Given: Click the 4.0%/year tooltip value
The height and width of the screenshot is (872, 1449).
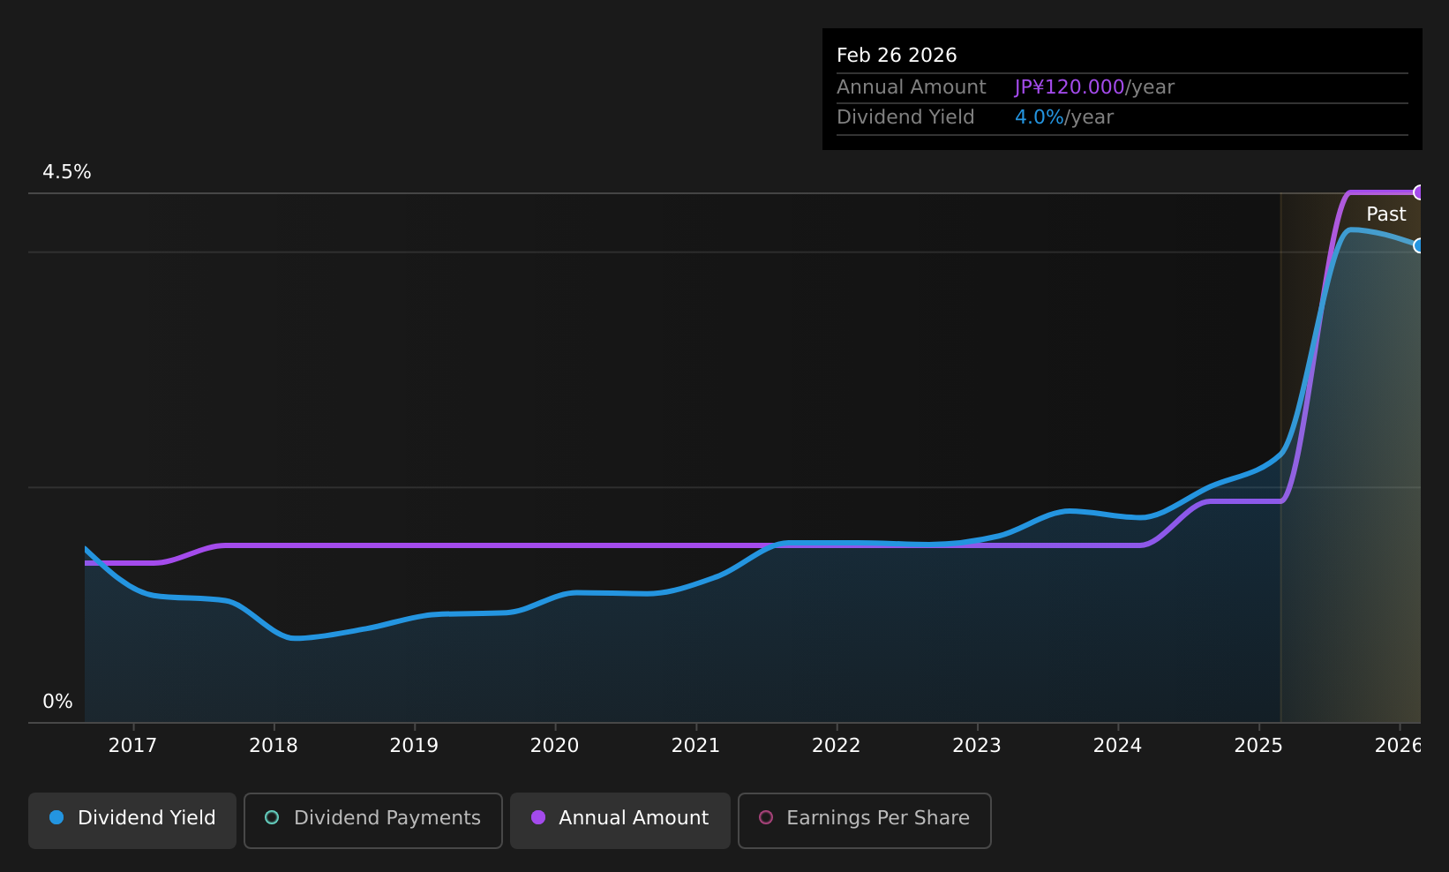Looking at the screenshot, I should tap(1064, 117).
